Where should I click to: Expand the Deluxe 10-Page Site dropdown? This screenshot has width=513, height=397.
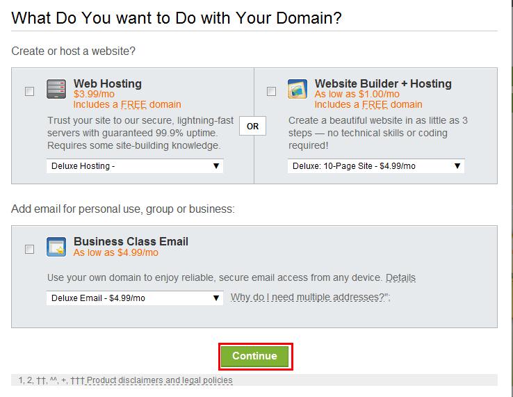[376, 166]
